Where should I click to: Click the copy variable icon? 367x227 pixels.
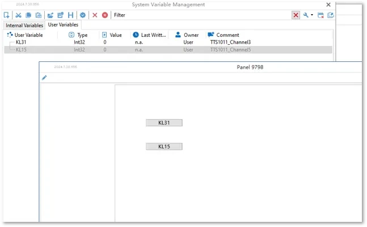[x=28, y=15]
